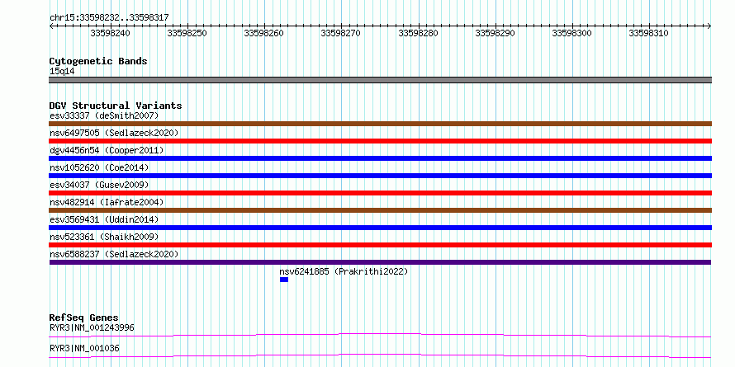Click ruler coordinate 33598290
The width and height of the screenshot is (735, 367).
pos(495,33)
